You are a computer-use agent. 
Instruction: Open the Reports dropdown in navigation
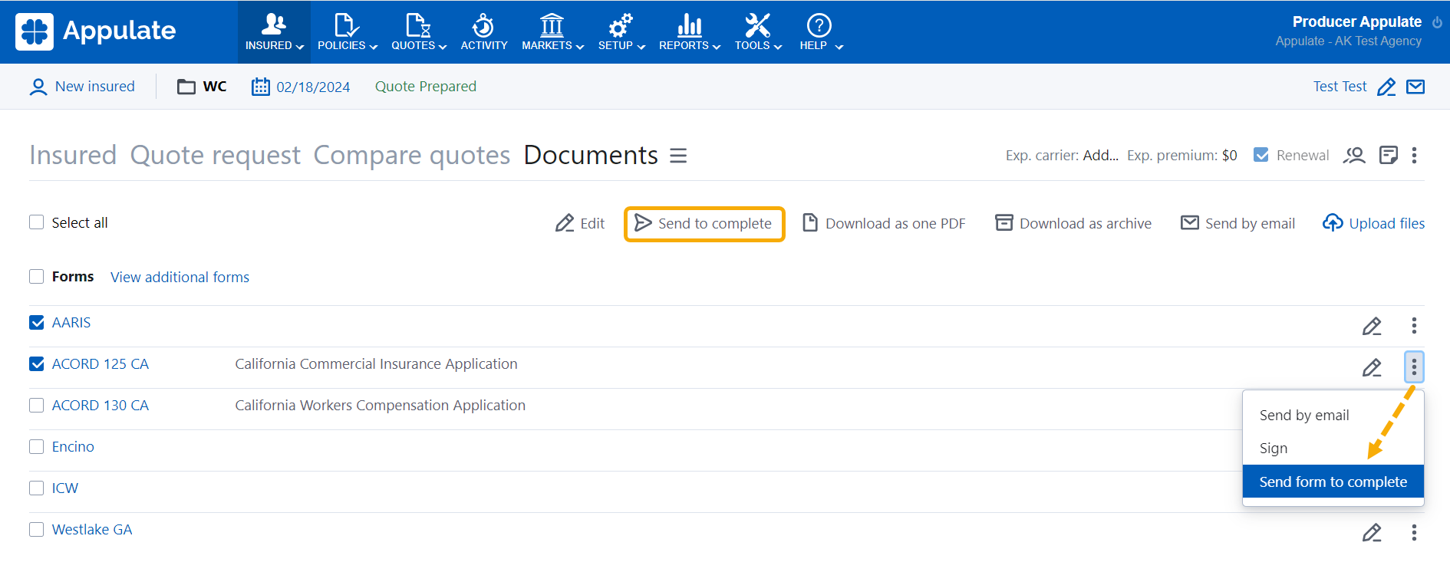(689, 32)
